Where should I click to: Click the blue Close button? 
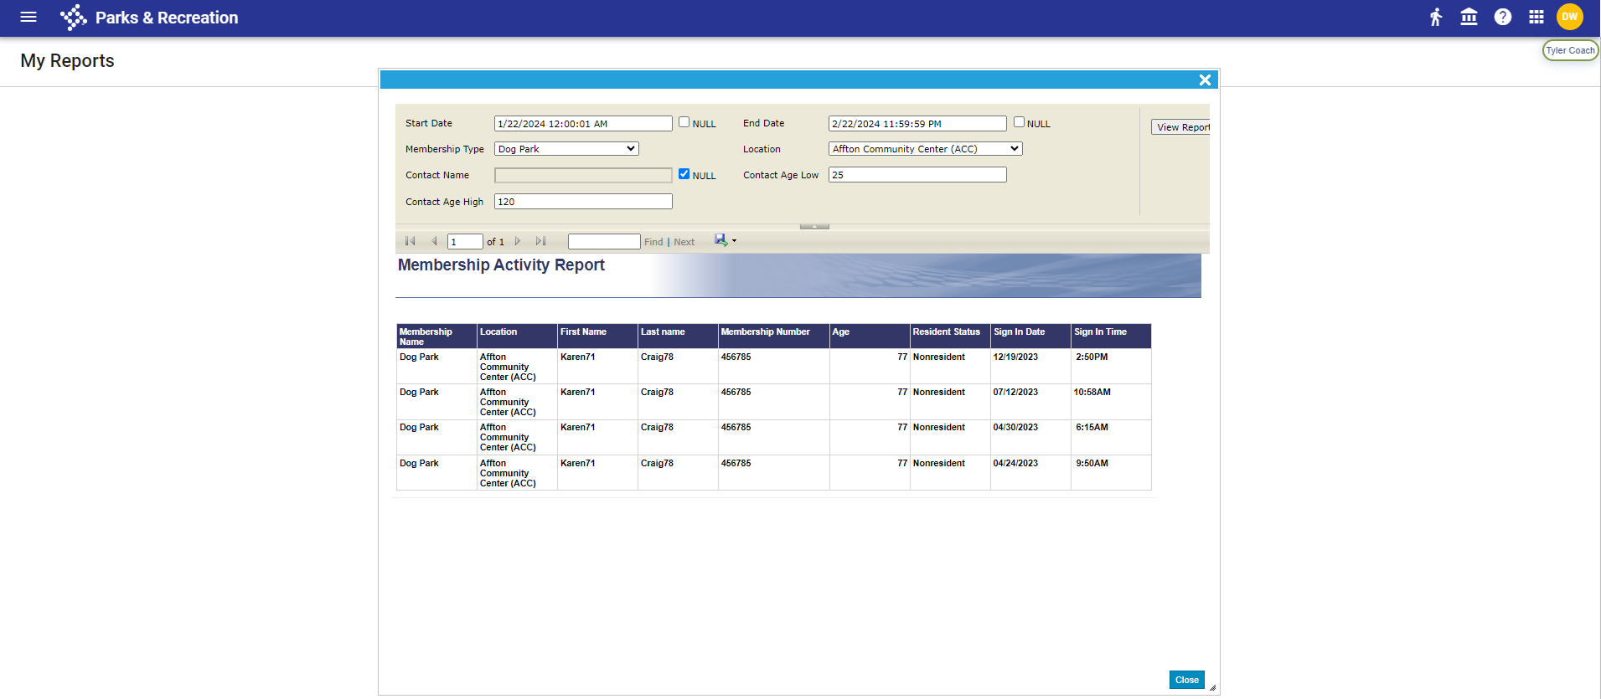1186,680
